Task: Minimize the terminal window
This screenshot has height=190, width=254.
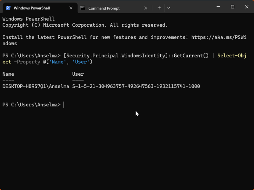Action: pos(218,7)
